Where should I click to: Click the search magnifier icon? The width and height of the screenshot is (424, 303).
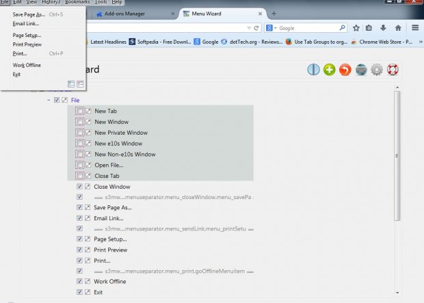[342, 27]
